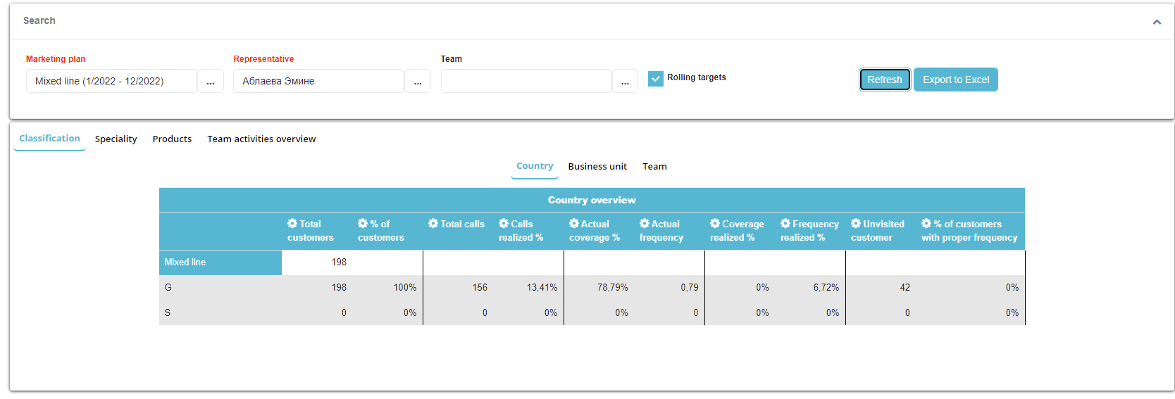Viewport: 1175px width, 399px height.
Task: Uncheck the Rolling targets checkbox
Action: [x=656, y=79]
